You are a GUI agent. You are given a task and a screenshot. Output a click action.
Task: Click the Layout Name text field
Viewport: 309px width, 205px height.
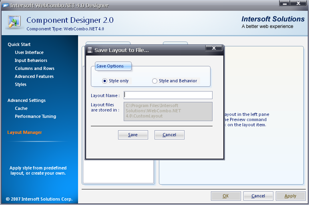(168, 95)
